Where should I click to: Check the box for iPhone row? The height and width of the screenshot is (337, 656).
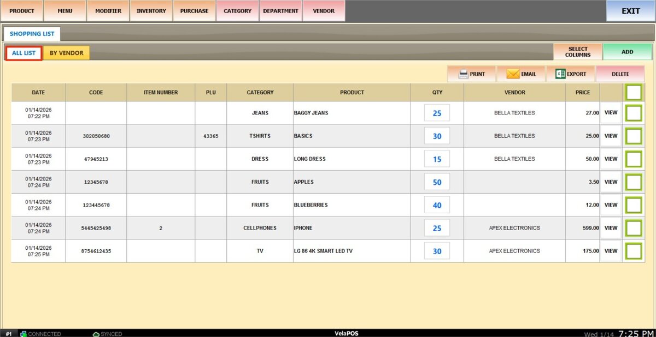click(x=634, y=228)
